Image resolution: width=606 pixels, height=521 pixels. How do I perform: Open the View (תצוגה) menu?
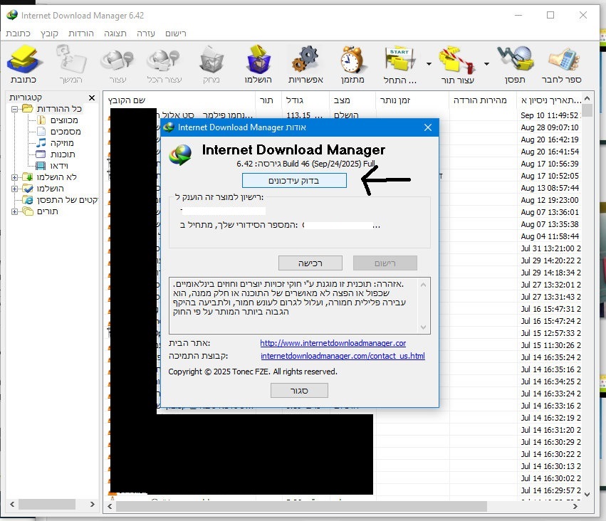click(115, 33)
